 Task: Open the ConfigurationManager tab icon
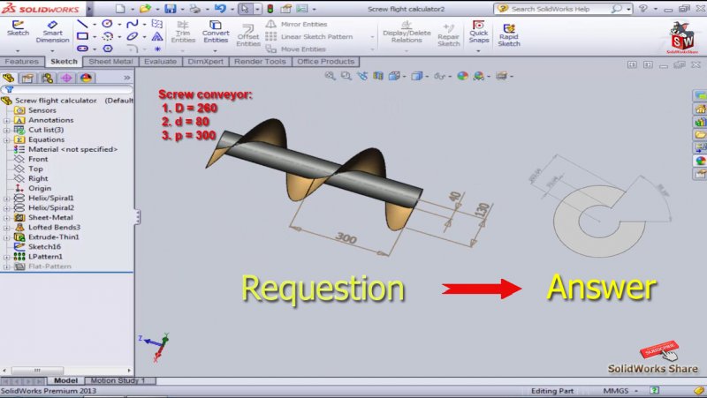pyautogui.click(x=47, y=78)
